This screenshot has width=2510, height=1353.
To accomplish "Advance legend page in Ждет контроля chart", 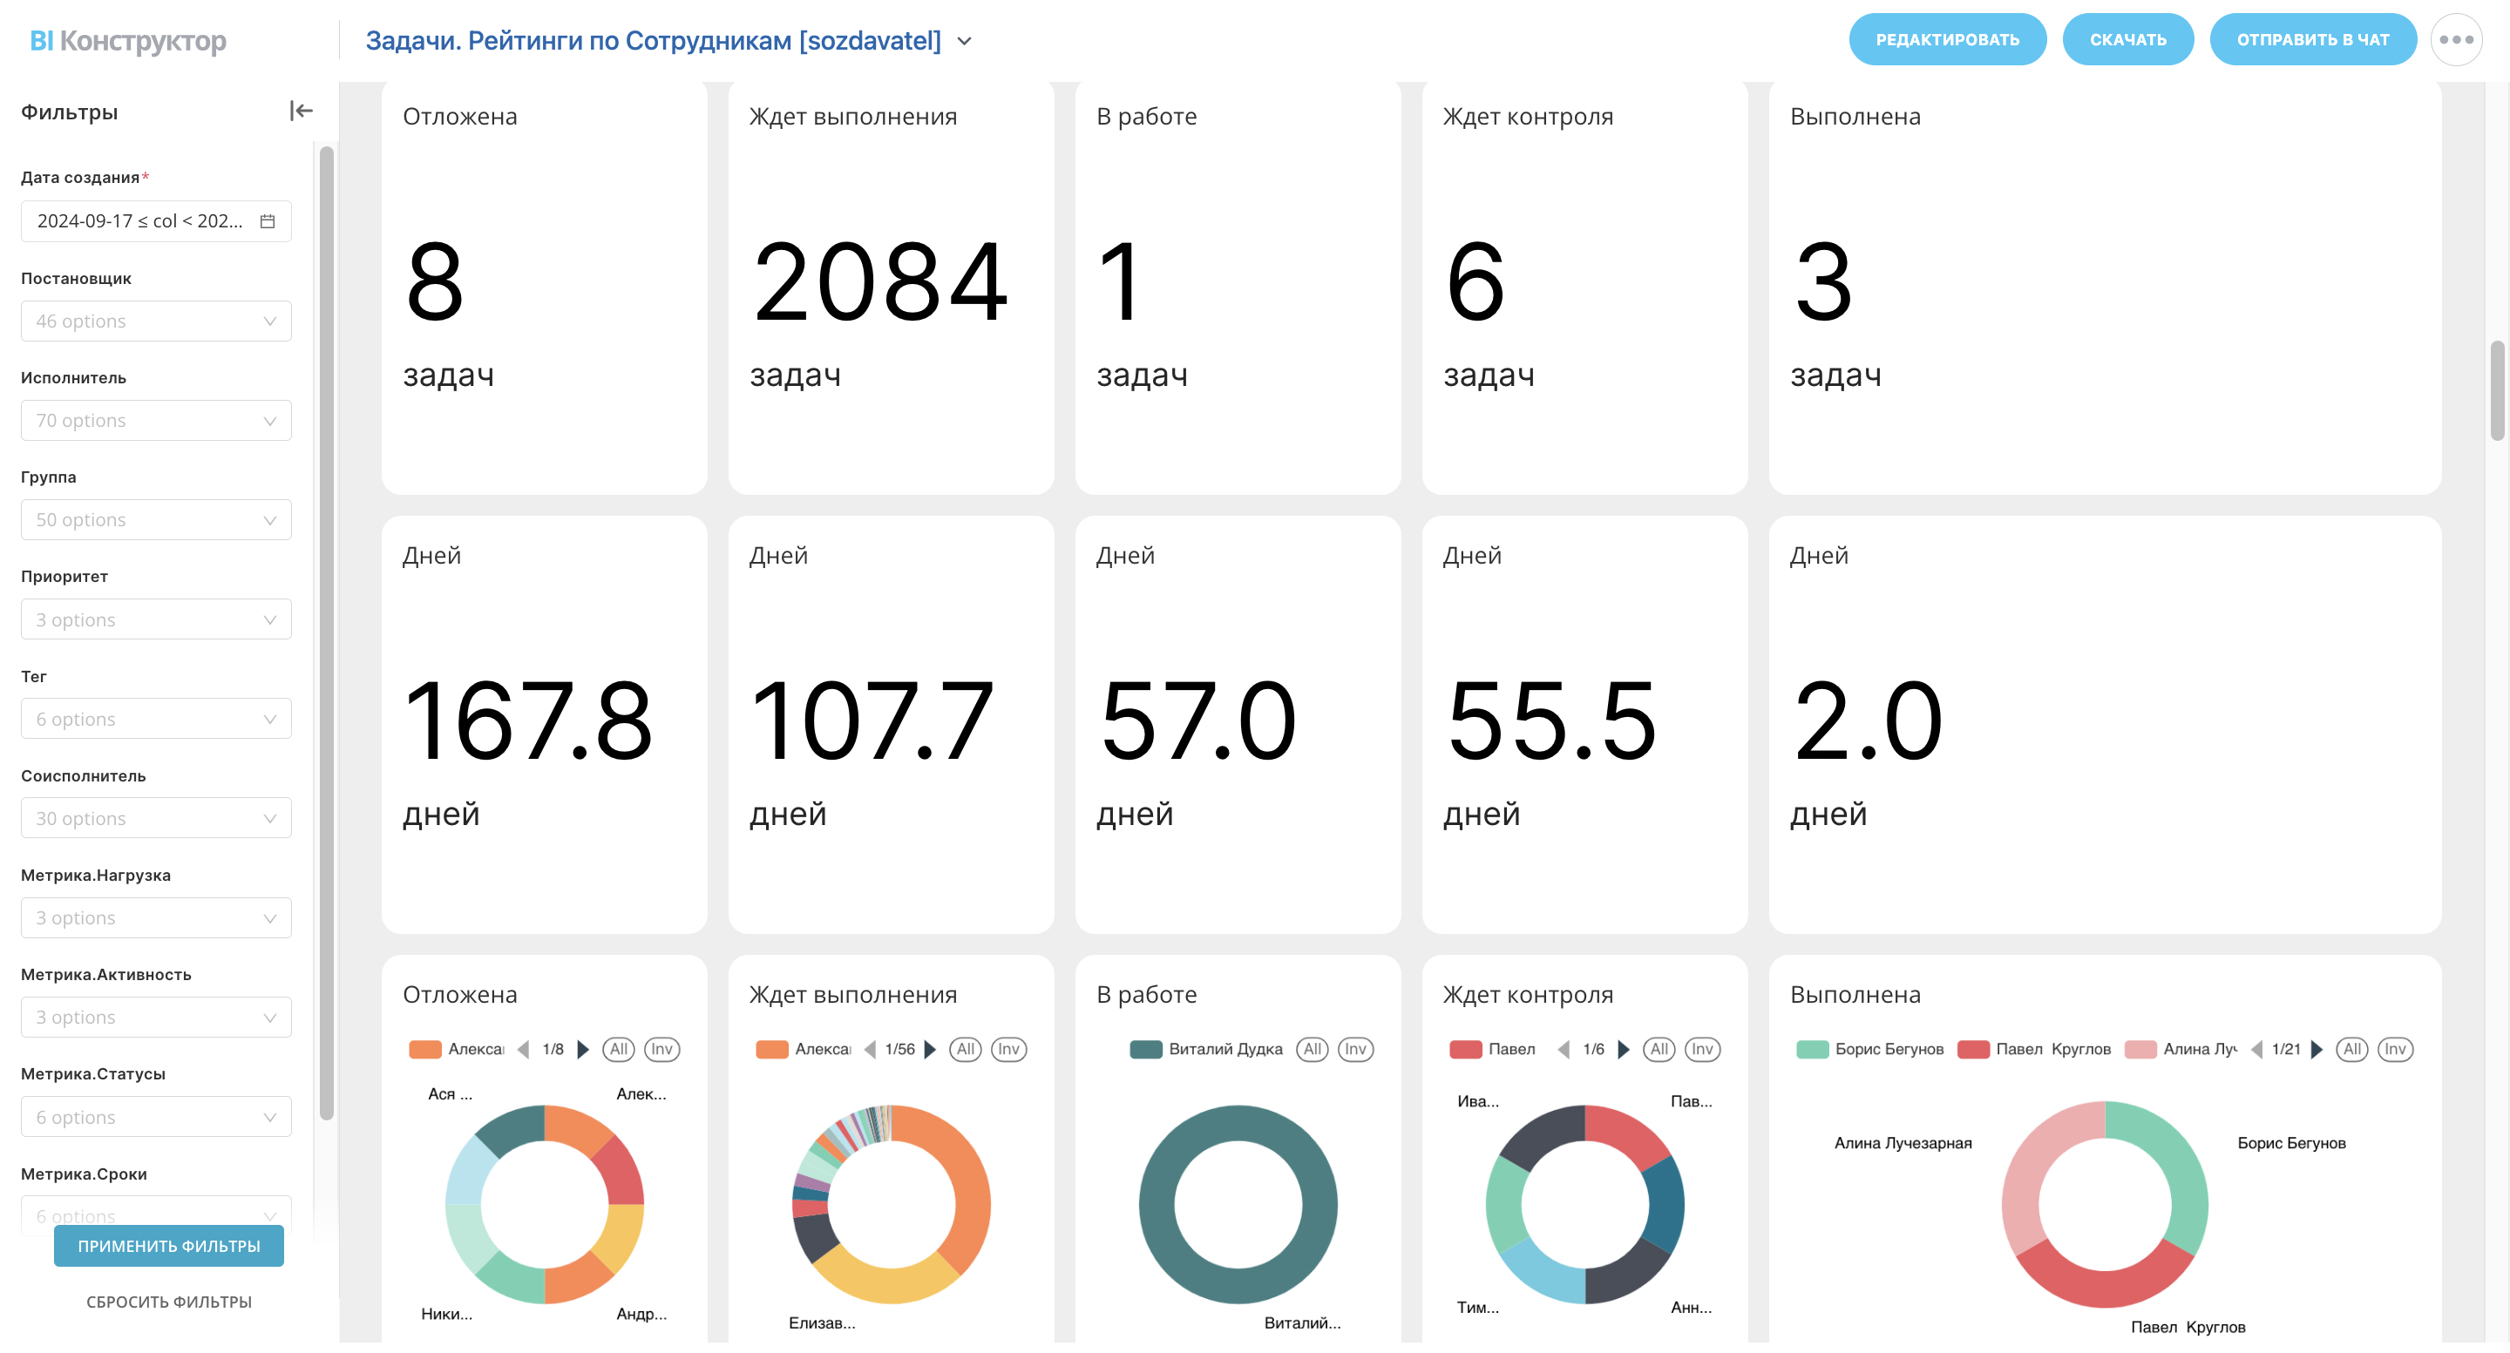I will [1624, 1049].
